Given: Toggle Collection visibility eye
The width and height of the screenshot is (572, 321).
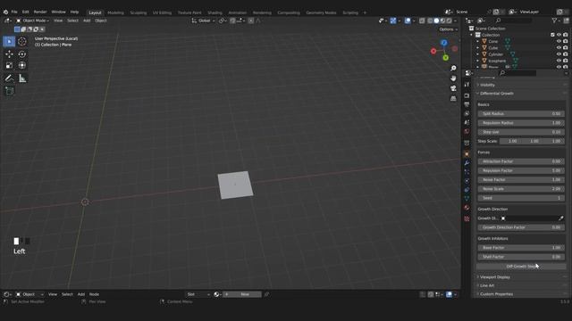Looking at the screenshot, I should click(x=559, y=35).
